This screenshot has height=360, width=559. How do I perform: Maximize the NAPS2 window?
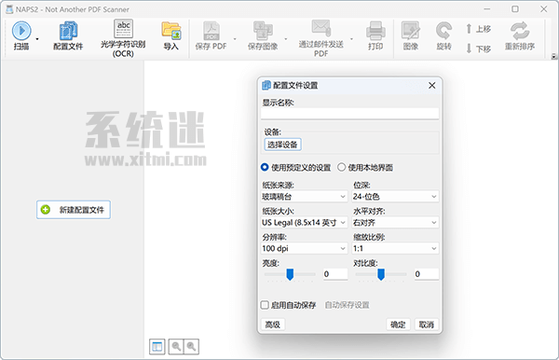point(515,9)
